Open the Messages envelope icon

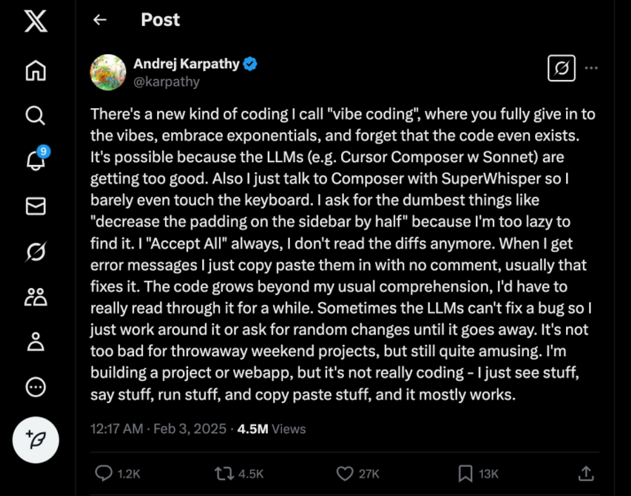pyautogui.click(x=36, y=206)
